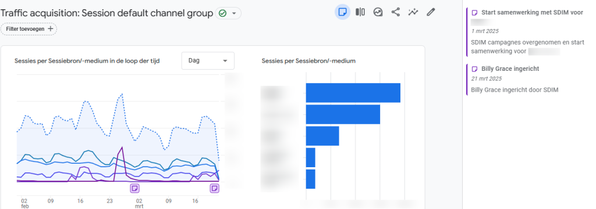Open the compare data columns icon
596x209 pixels.
[x=360, y=12]
